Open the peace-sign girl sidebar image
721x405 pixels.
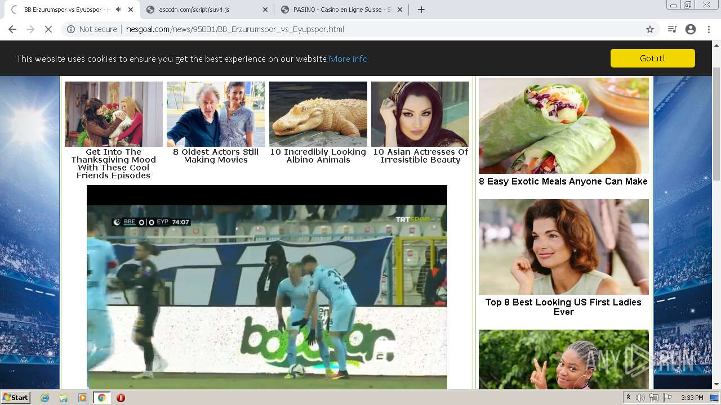tap(564, 359)
